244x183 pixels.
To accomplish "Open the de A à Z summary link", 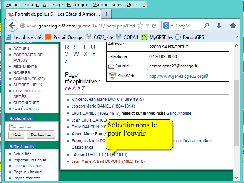I will click(75, 88).
